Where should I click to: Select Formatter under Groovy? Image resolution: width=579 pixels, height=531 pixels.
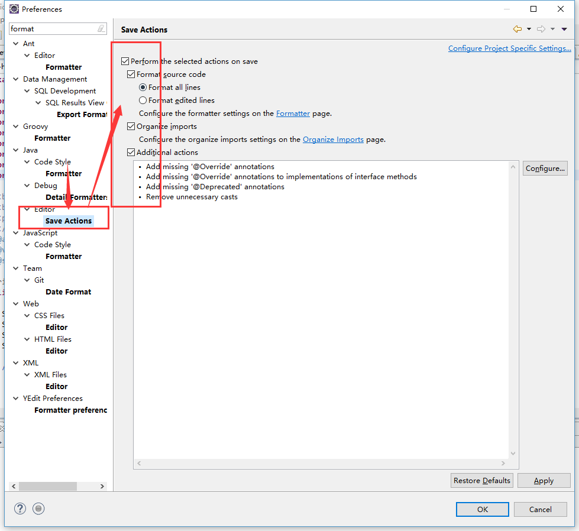click(52, 138)
